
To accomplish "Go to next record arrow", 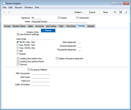I will [x=9, y=12].
